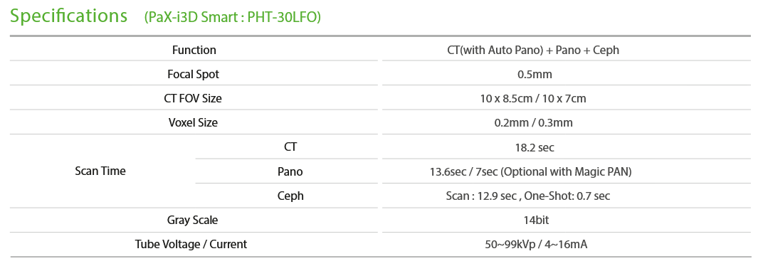Select the CT(with Auto Pano) function value

[x=533, y=50]
